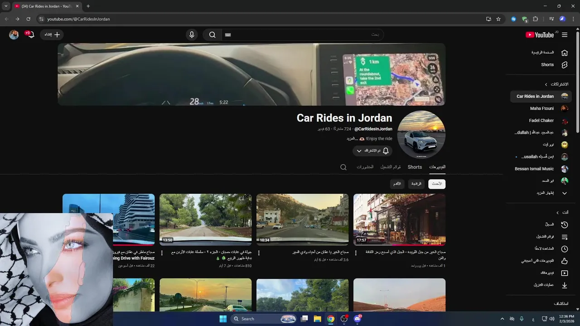
Task: Open Chrome profile avatar
Action: click(x=562, y=19)
